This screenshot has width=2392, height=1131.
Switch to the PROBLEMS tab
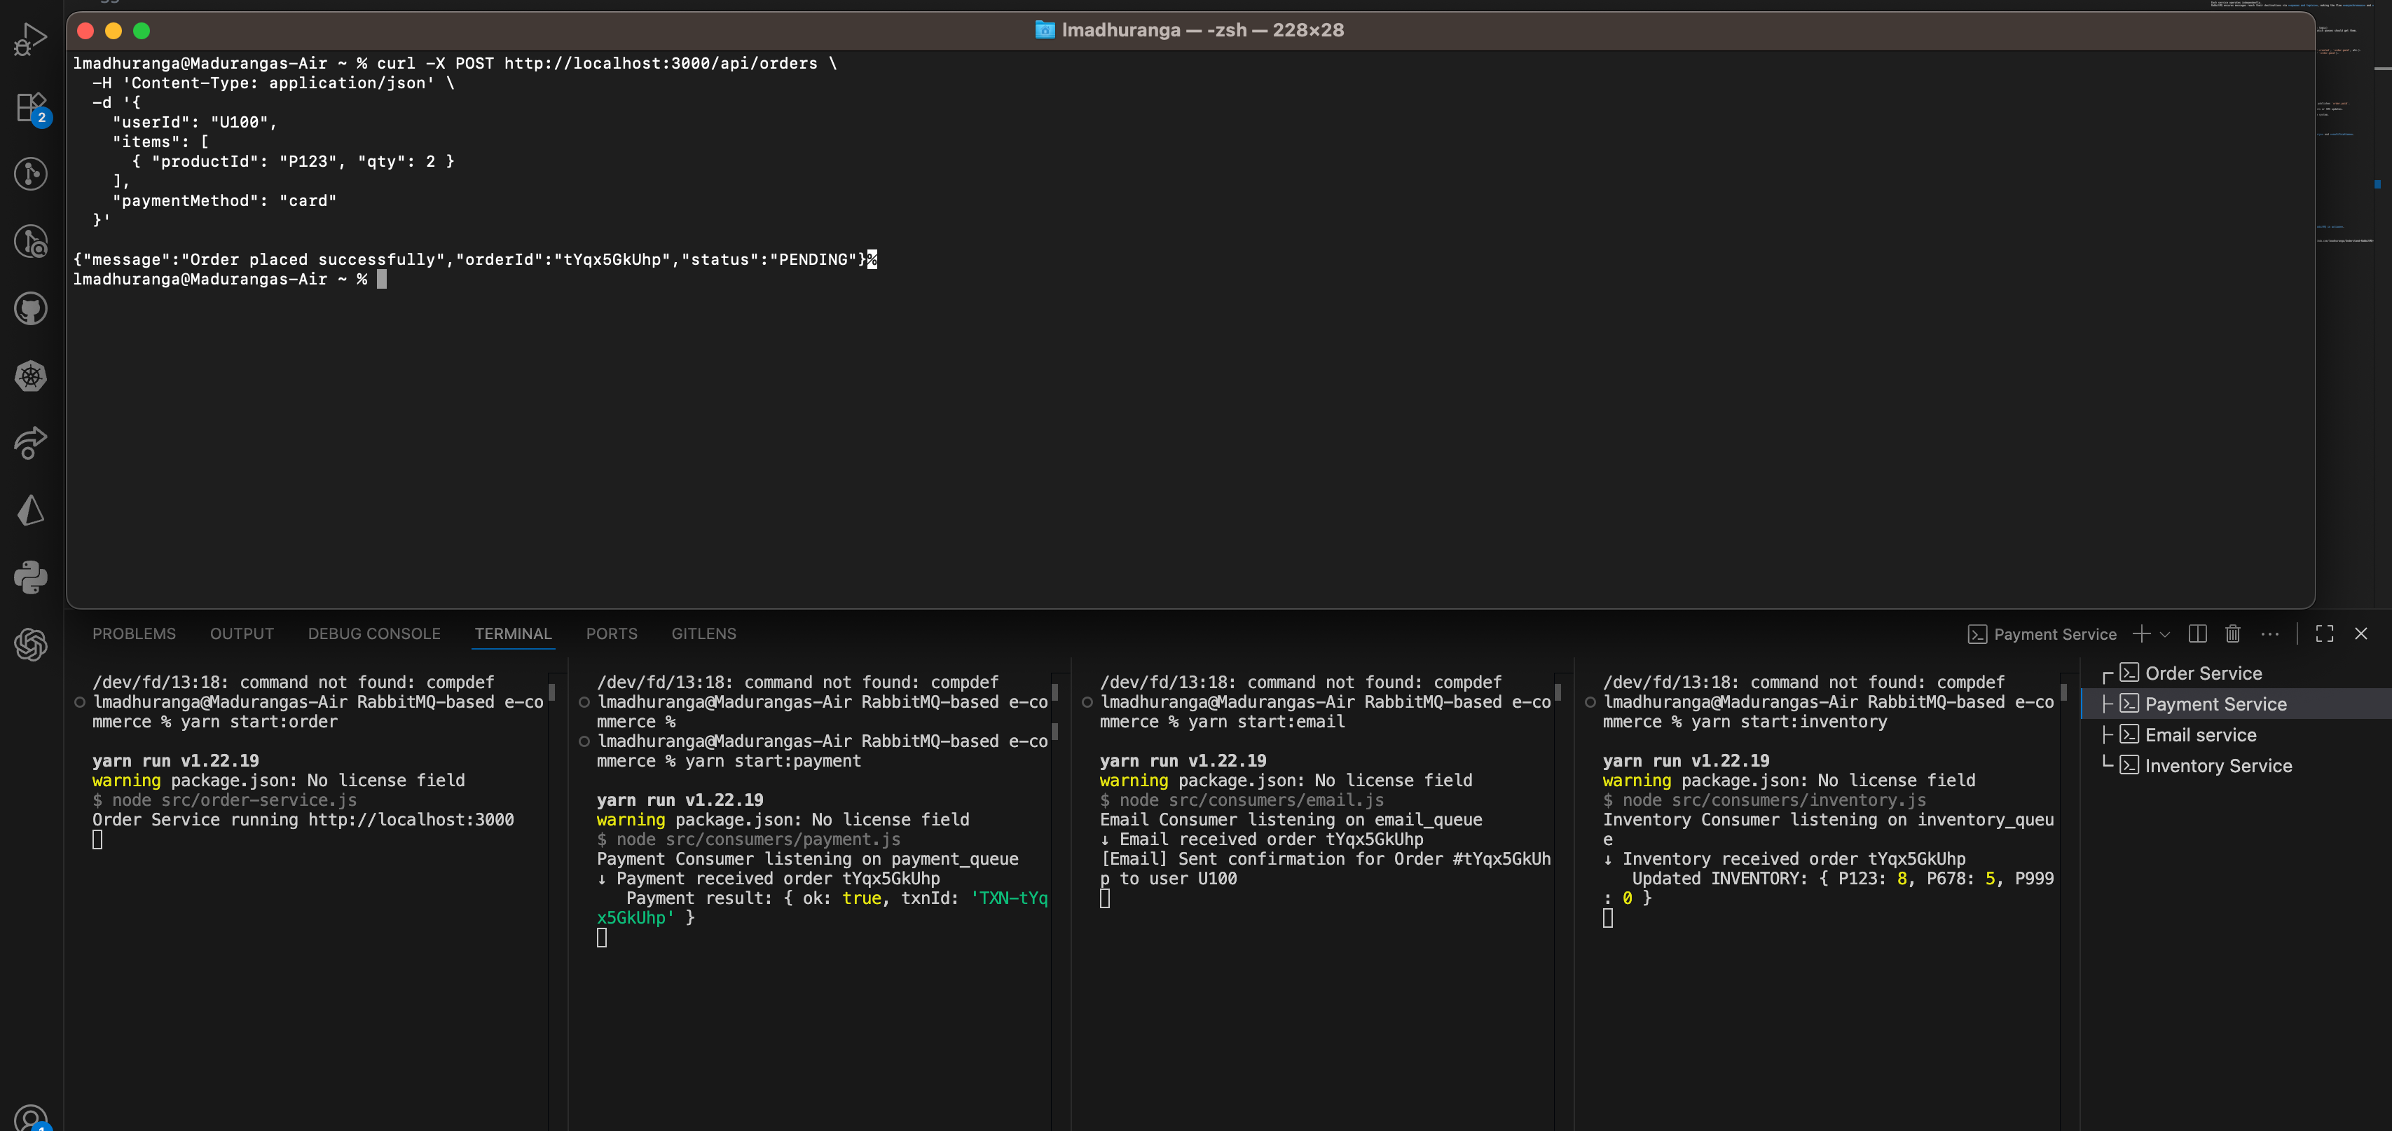coord(134,633)
